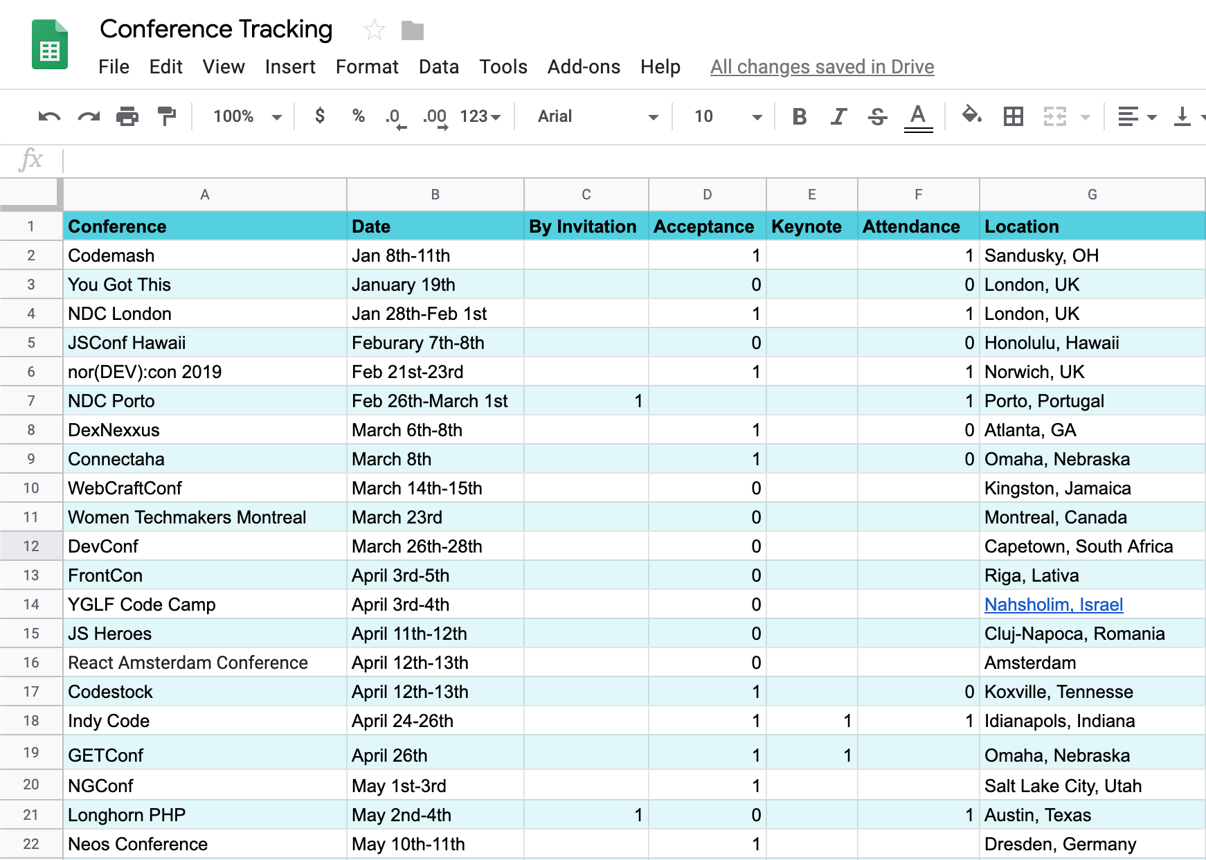Open the Tools menu
Viewport: 1206px width, 860px height.
(x=503, y=66)
